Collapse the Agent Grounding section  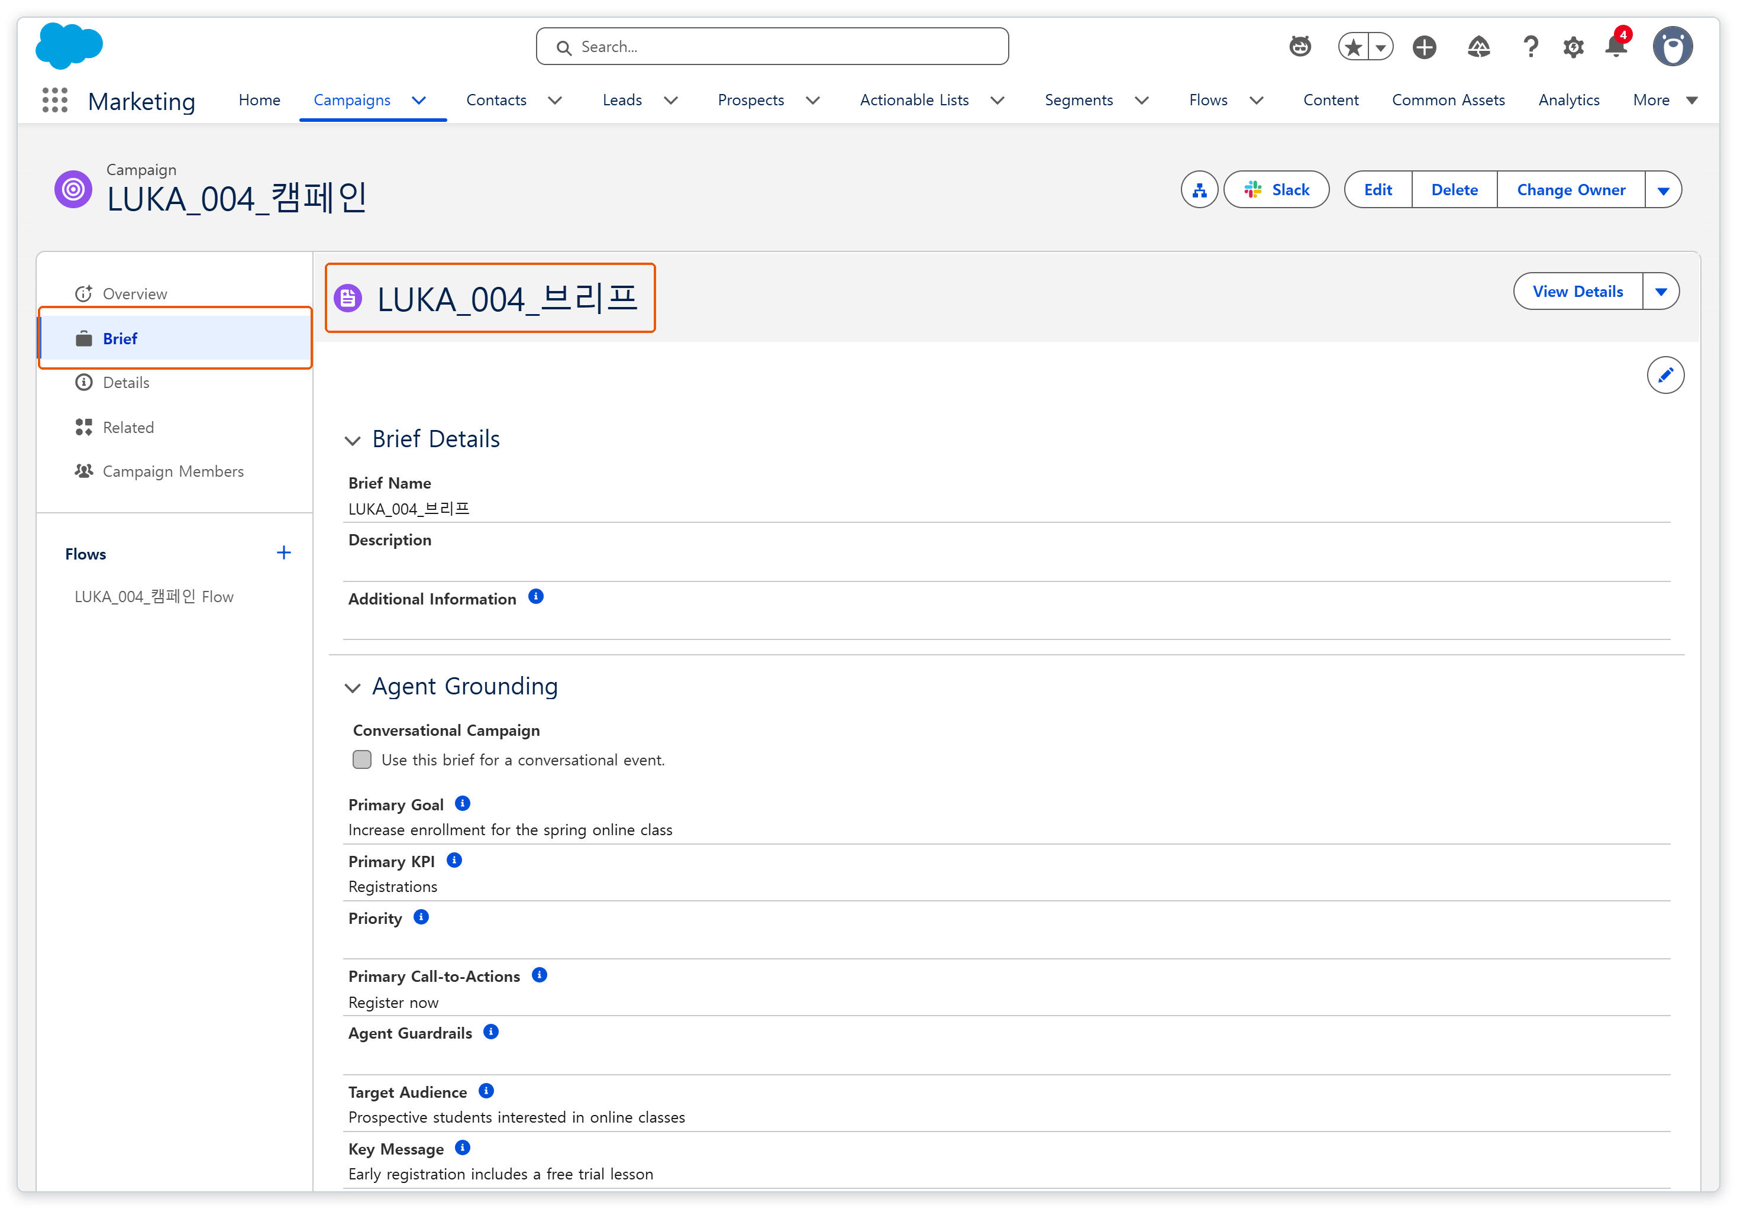pyautogui.click(x=353, y=688)
